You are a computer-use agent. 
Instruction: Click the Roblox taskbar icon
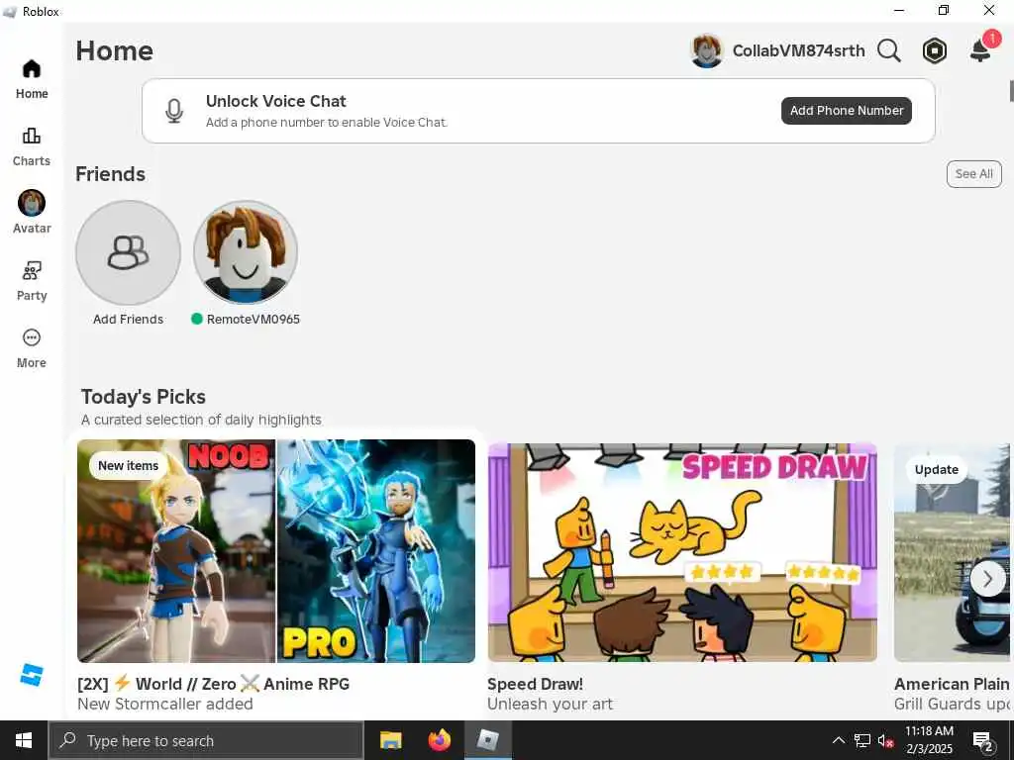tap(488, 740)
